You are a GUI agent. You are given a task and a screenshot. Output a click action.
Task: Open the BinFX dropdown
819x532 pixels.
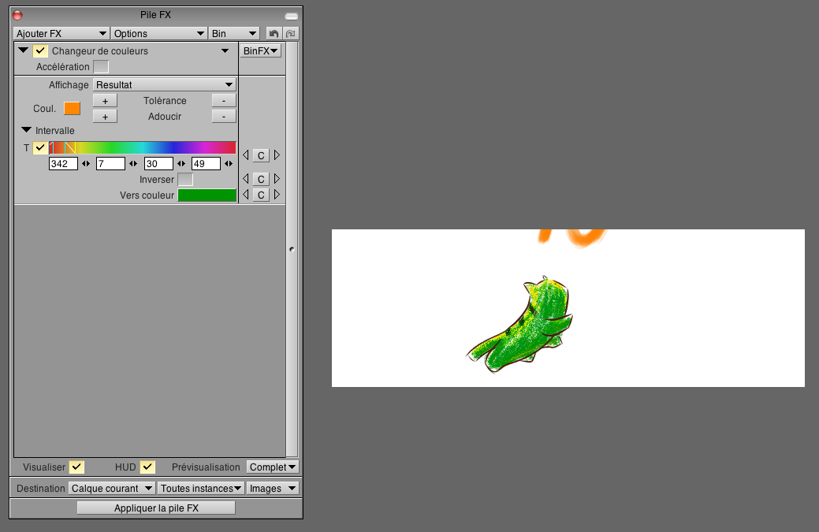[x=260, y=50]
